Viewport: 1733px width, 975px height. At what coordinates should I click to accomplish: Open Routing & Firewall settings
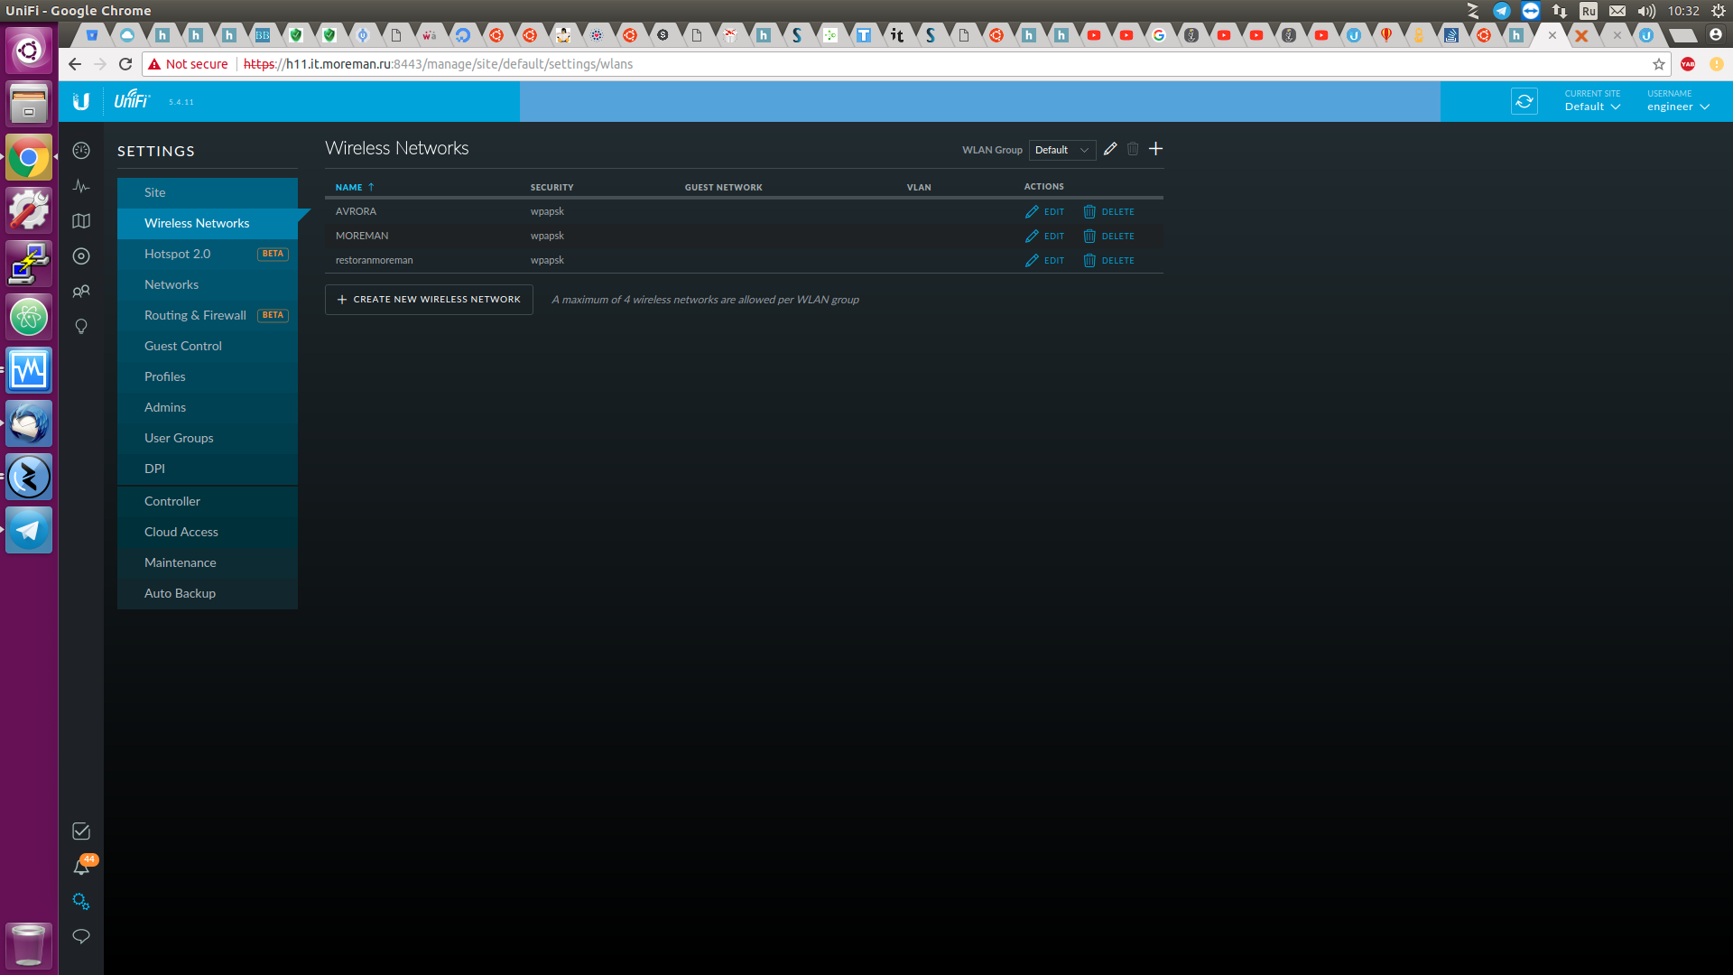click(208, 315)
